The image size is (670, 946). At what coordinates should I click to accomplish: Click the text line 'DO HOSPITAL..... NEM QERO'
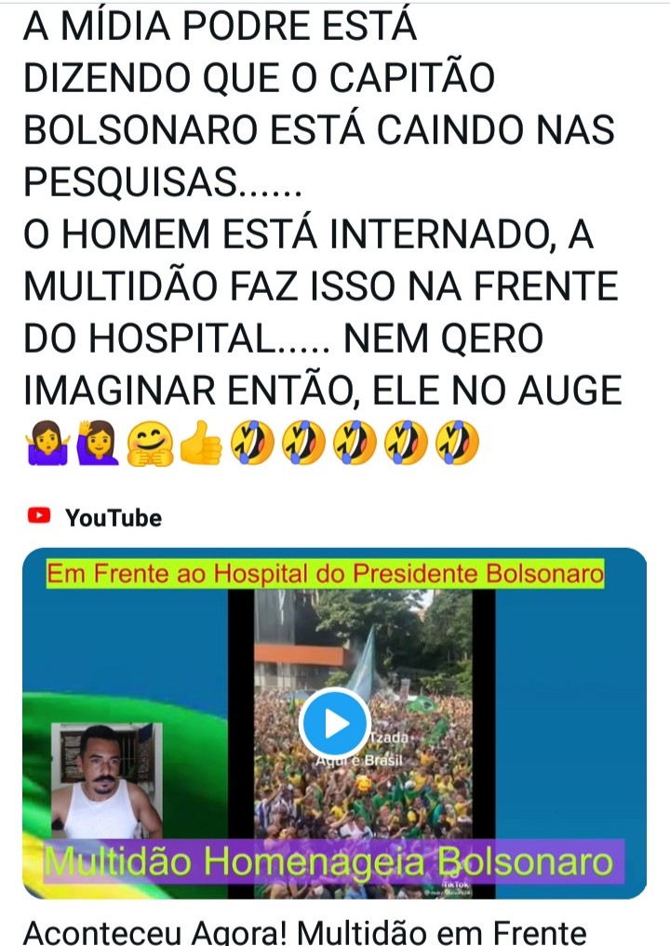tap(283, 339)
